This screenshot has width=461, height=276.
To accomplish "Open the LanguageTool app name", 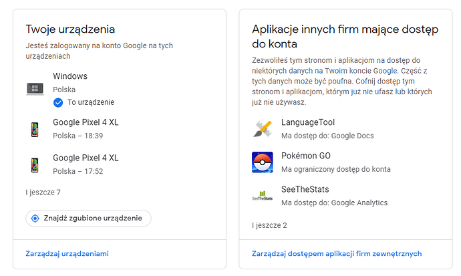I will click(308, 123).
